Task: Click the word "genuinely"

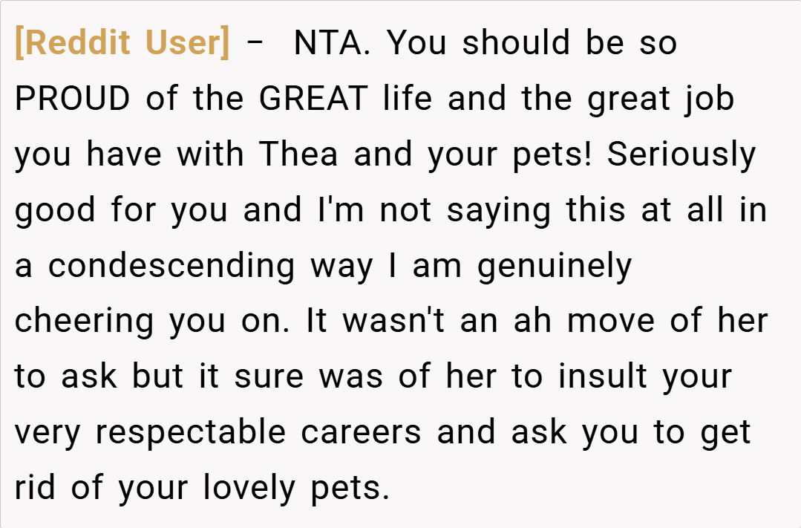Action: 554,267
